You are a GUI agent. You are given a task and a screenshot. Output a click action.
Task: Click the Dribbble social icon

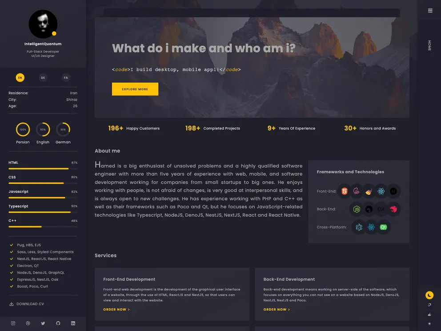(x=28, y=323)
